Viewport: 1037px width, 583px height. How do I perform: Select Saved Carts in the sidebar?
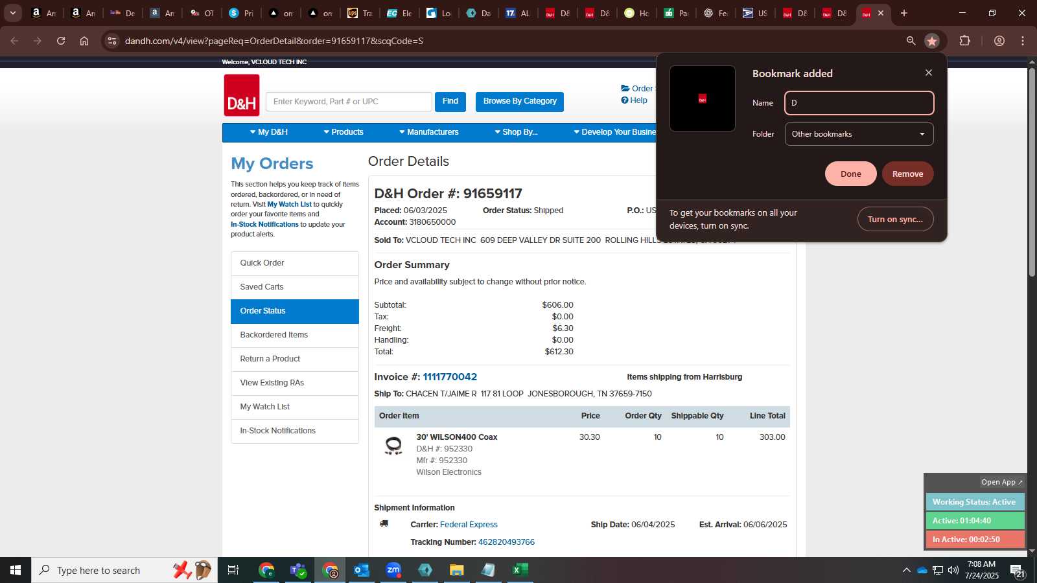click(x=295, y=287)
